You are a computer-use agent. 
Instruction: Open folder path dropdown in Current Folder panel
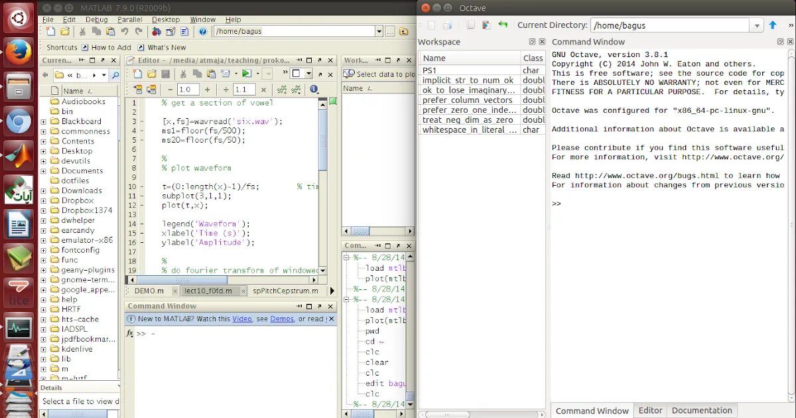103,75
